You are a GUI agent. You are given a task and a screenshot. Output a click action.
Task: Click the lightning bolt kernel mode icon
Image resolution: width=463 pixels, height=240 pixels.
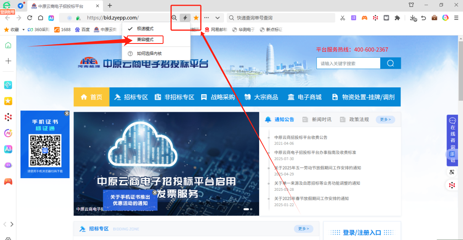(x=185, y=18)
